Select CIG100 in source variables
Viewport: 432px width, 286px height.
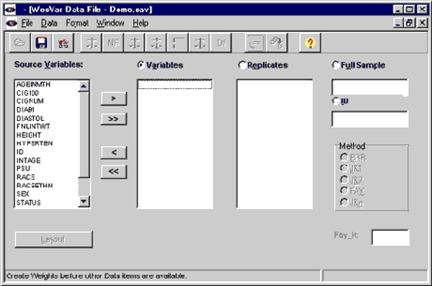pyautogui.click(x=28, y=93)
